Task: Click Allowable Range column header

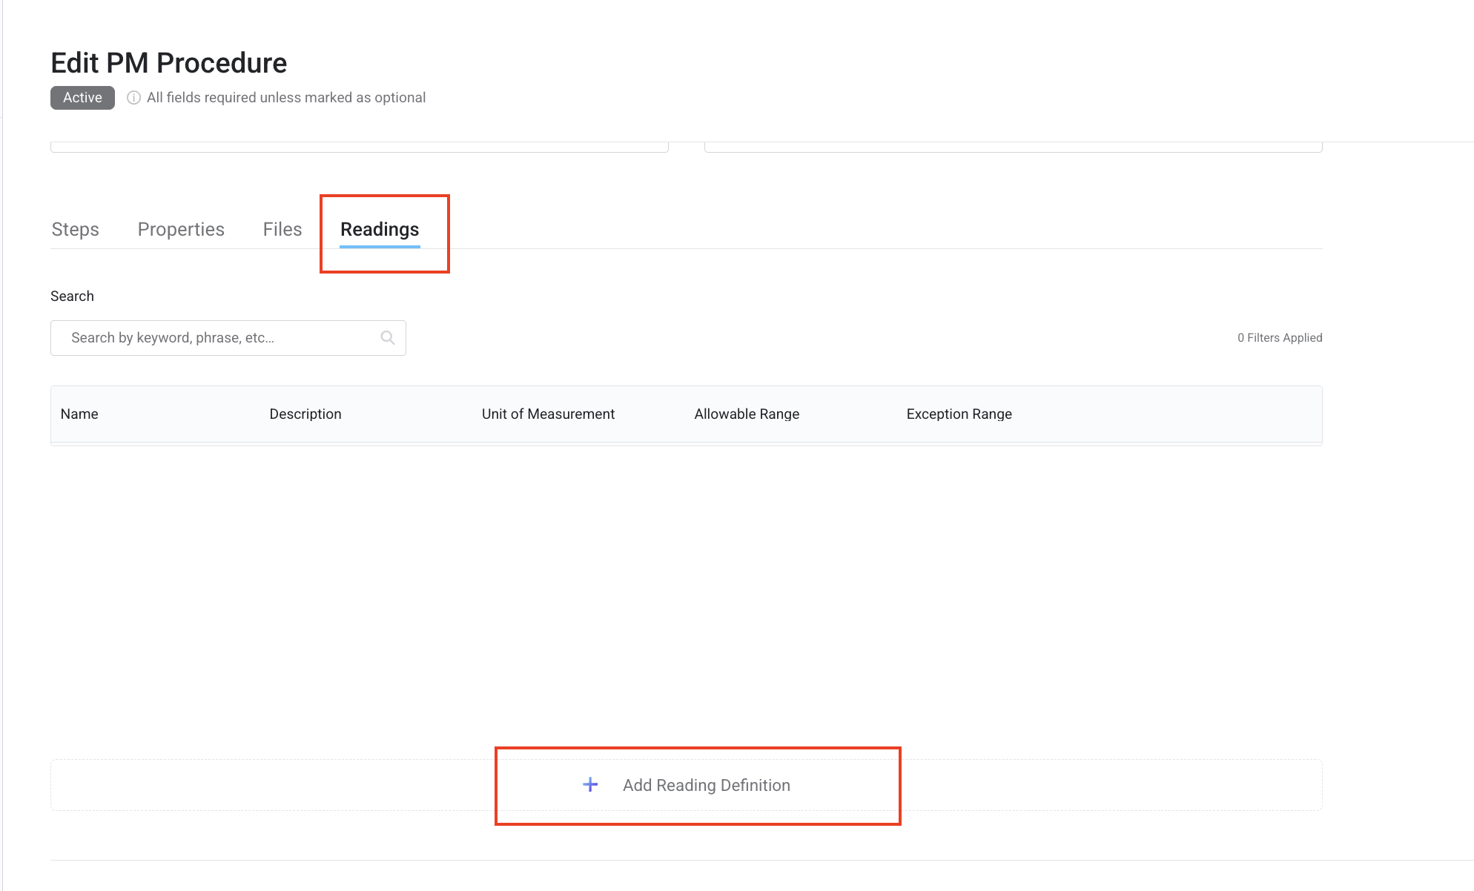Action: pyautogui.click(x=746, y=414)
